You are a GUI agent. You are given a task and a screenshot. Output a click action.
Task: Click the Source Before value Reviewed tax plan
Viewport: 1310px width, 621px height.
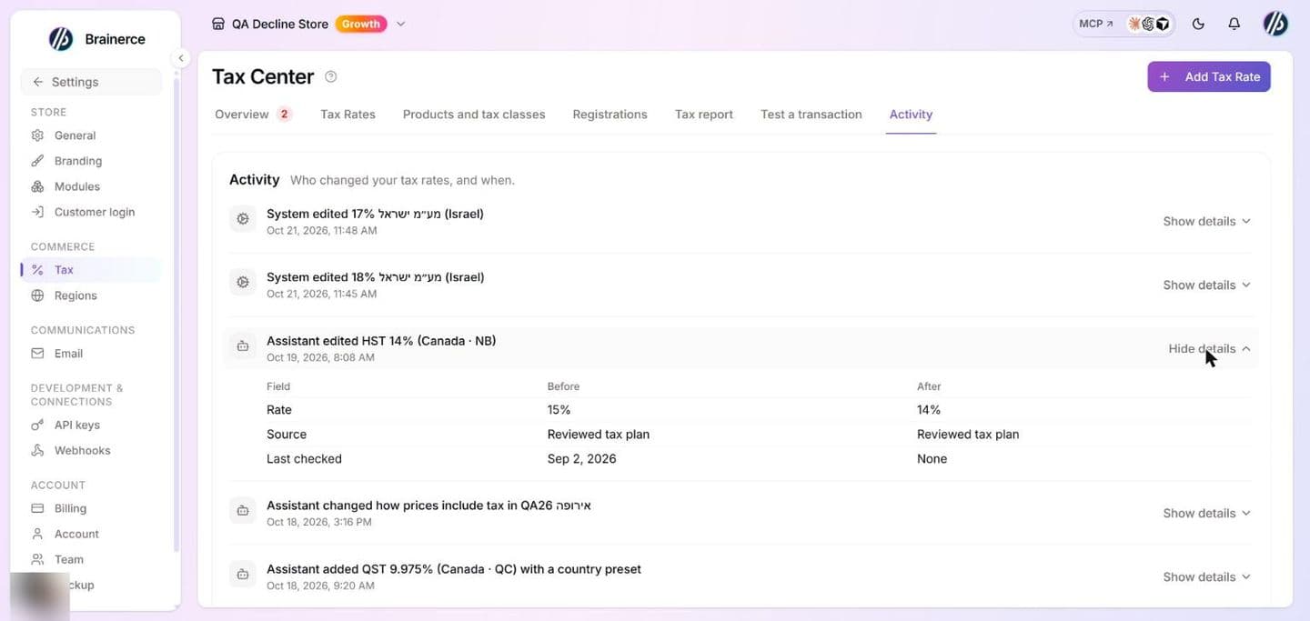(599, 435)
